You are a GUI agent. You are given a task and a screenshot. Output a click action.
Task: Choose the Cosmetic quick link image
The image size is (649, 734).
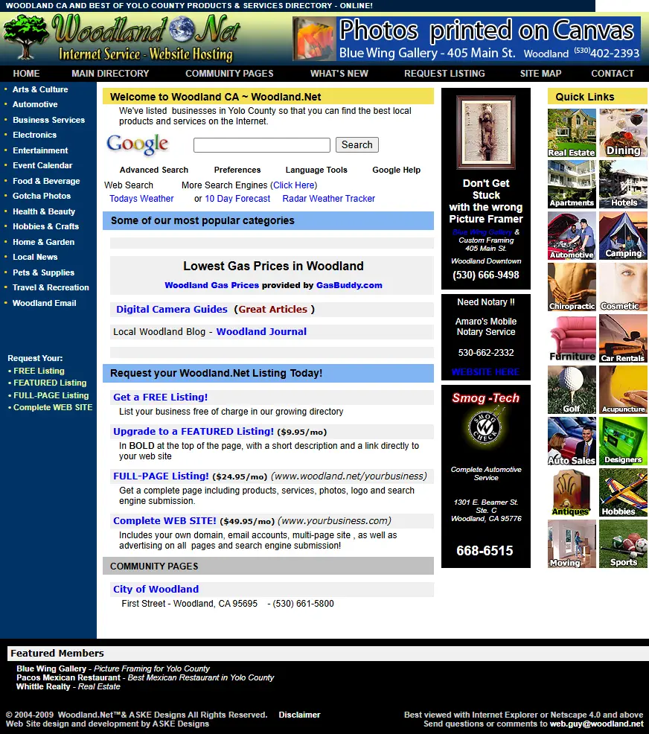(x=623, y=287)
